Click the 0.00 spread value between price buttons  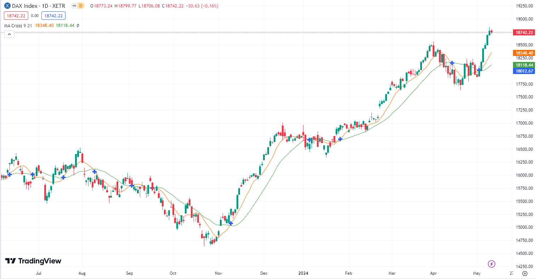tap(35, 16)
